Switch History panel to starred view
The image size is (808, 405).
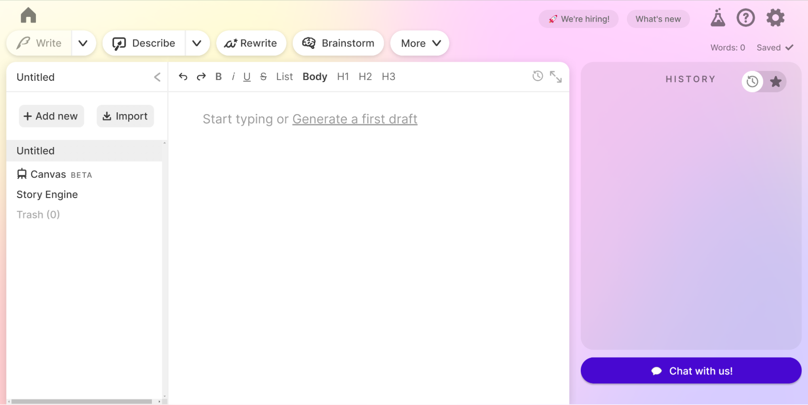[775, 82]
